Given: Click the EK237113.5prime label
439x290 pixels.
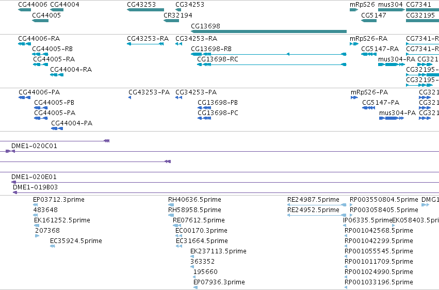Looking at the screenshot, I should coord(219,251).
